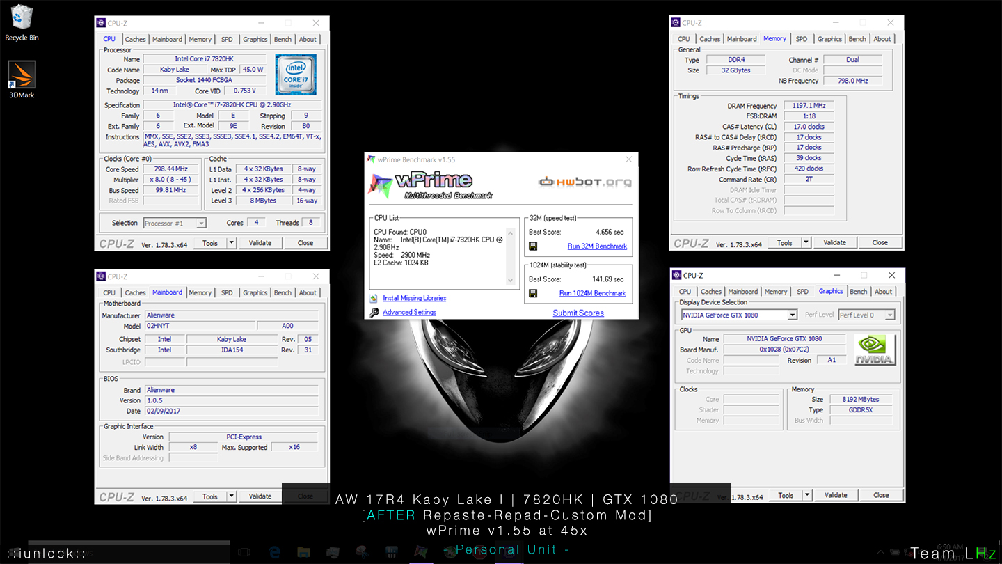The width and height of the screenshot is (1002, 564).
Task: Click the GPU Name 'NVIDIA GeForce GTX 1080' field
Action: pos(784,339)
